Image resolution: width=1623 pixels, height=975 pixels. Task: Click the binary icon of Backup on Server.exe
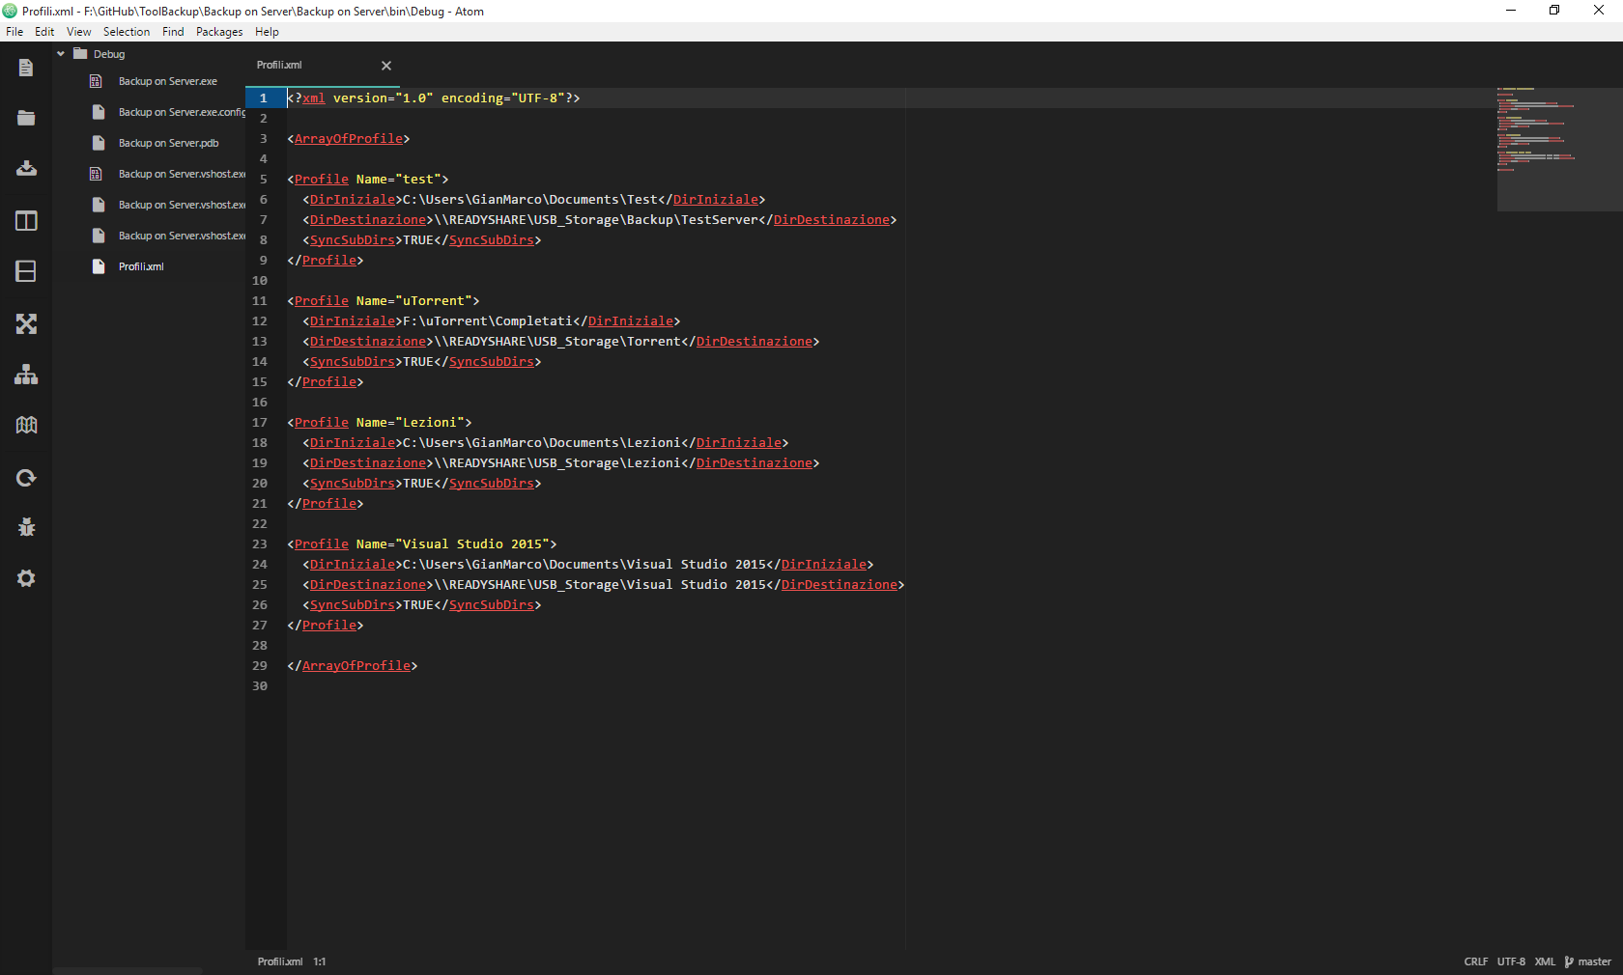pyautogui.click(x=96, y=81)
